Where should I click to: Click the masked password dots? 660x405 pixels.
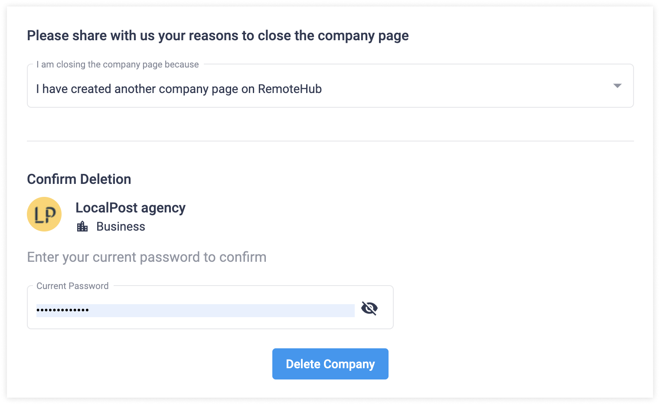[x=62, y=310]
